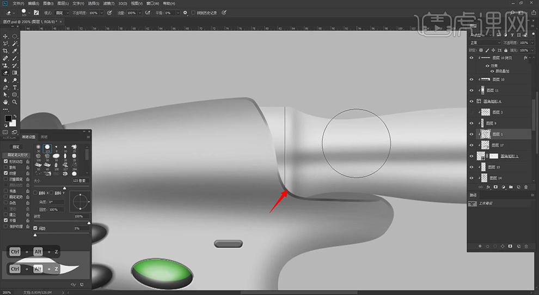Activate the Type tool
The width and height of the screenshot is (539, 295).
[15, 87]
